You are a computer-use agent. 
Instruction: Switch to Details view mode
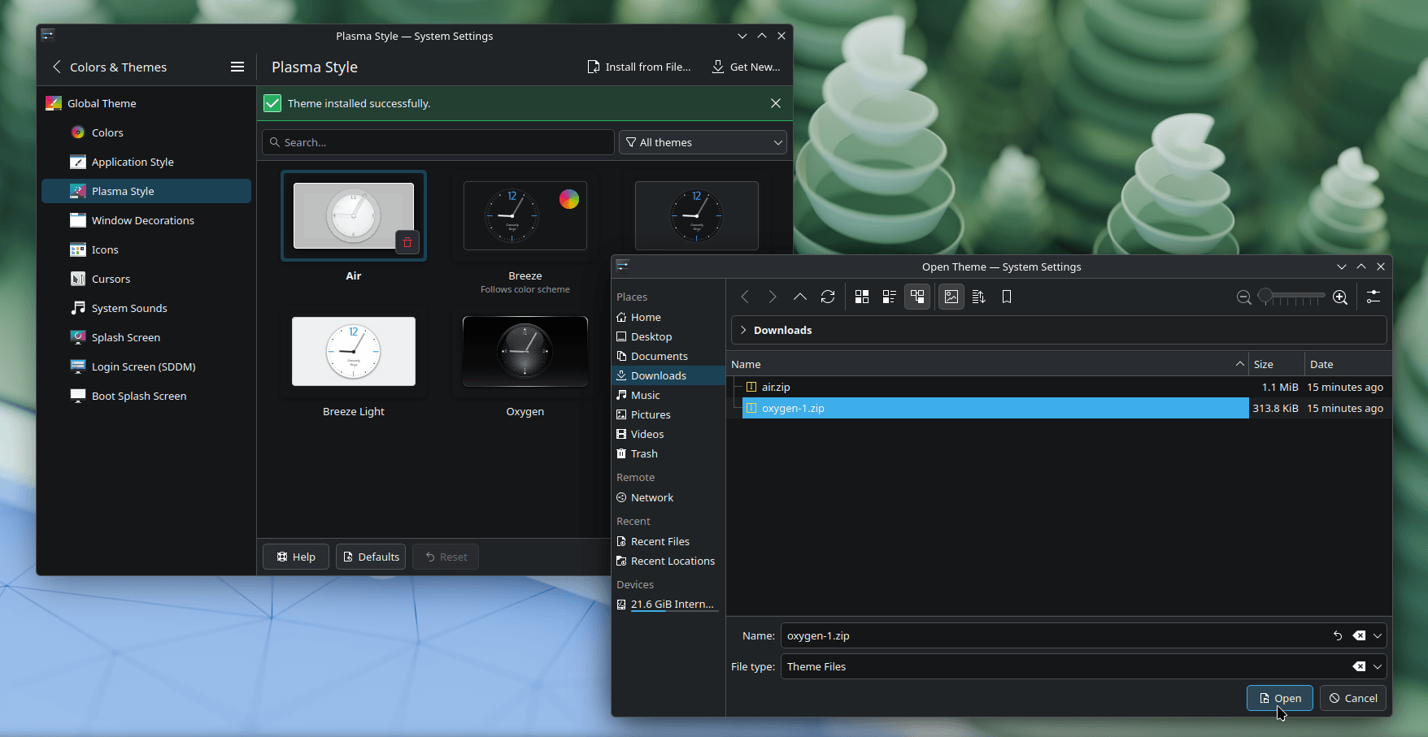890,297
